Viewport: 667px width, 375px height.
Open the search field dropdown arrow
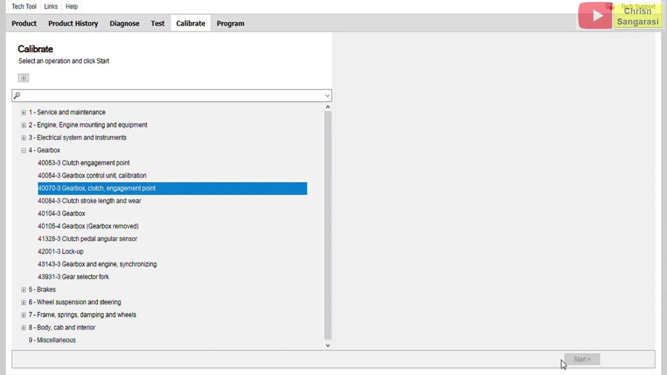click(x=327, y=96)
